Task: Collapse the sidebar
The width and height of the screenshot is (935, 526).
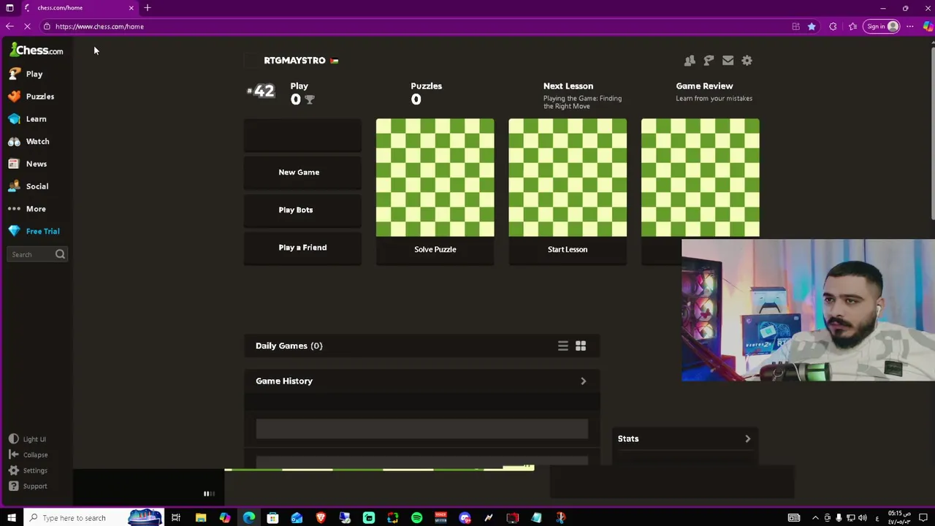Action: [28, 454]
